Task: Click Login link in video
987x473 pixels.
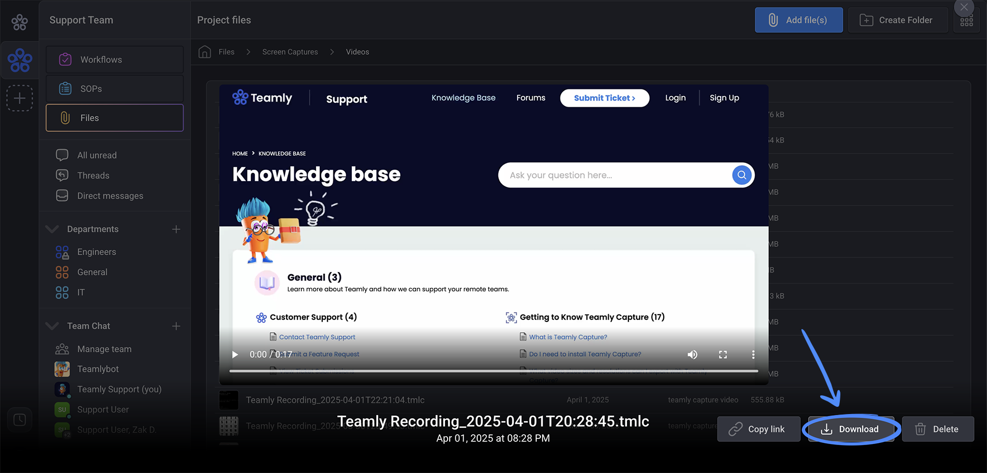Action: [x=675, y=98]
